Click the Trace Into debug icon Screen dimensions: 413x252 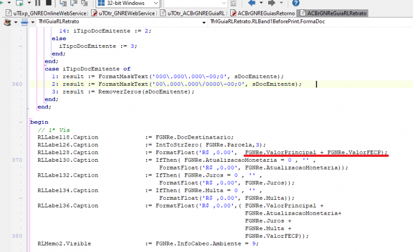[x=63, y=3]
